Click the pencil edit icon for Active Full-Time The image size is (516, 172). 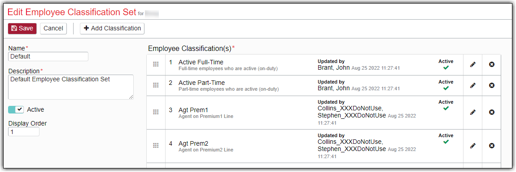(472, 65)
